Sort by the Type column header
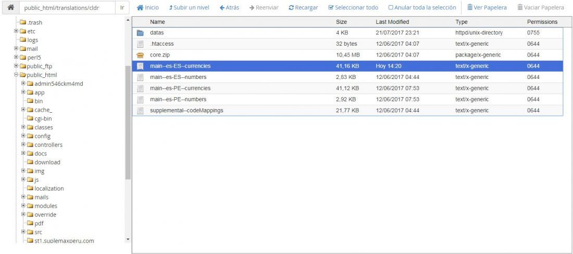The image size is (573, 254). coord(461,22)
